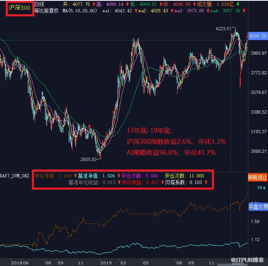Click the 基准净值 1.026 readout

(x=97, y=176)
